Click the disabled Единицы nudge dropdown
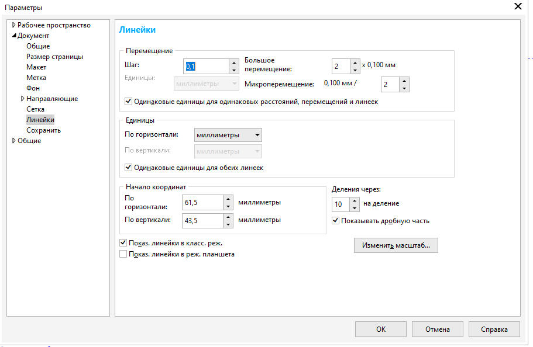533x347 pixels. tap(207, 84)
